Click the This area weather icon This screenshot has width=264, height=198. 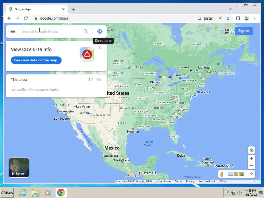point(99,79)
